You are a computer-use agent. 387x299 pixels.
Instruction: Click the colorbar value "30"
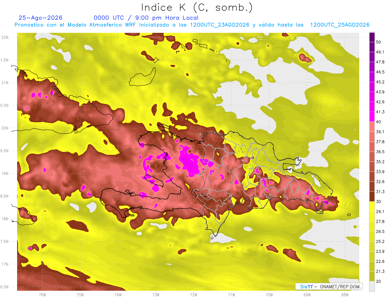click(379, 202)
